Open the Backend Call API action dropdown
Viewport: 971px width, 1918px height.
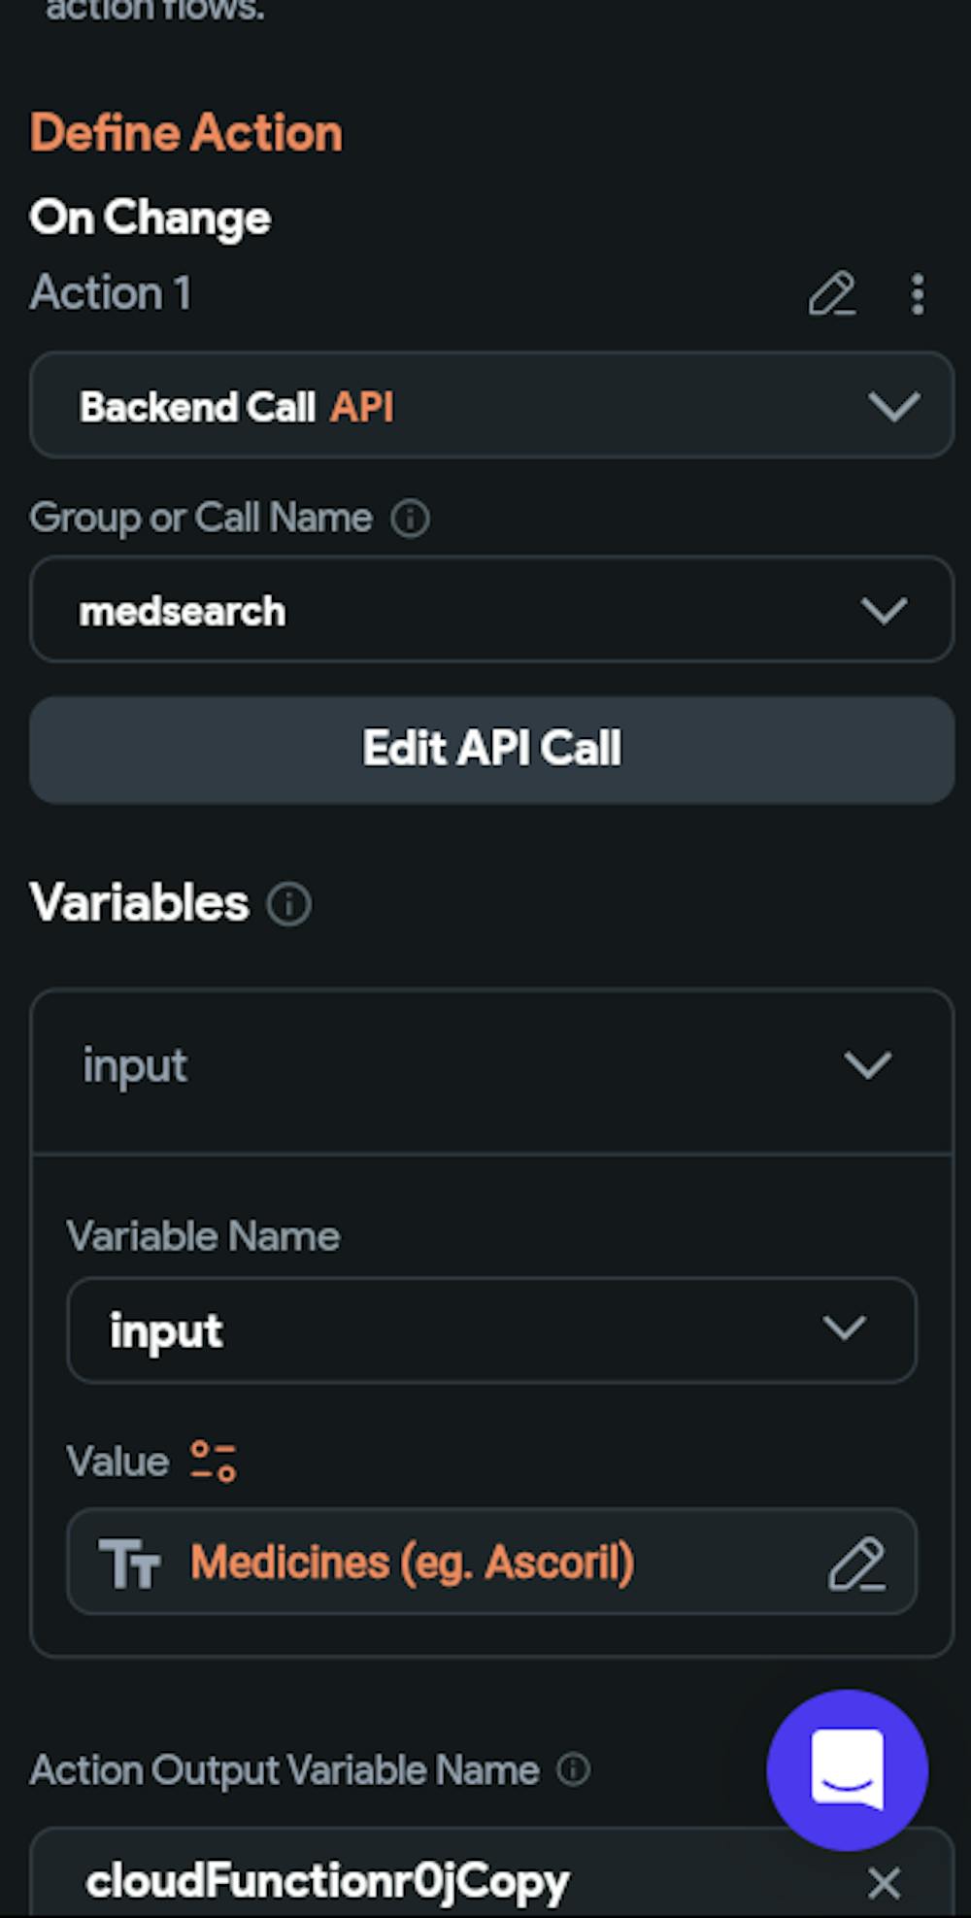(491, 405)
